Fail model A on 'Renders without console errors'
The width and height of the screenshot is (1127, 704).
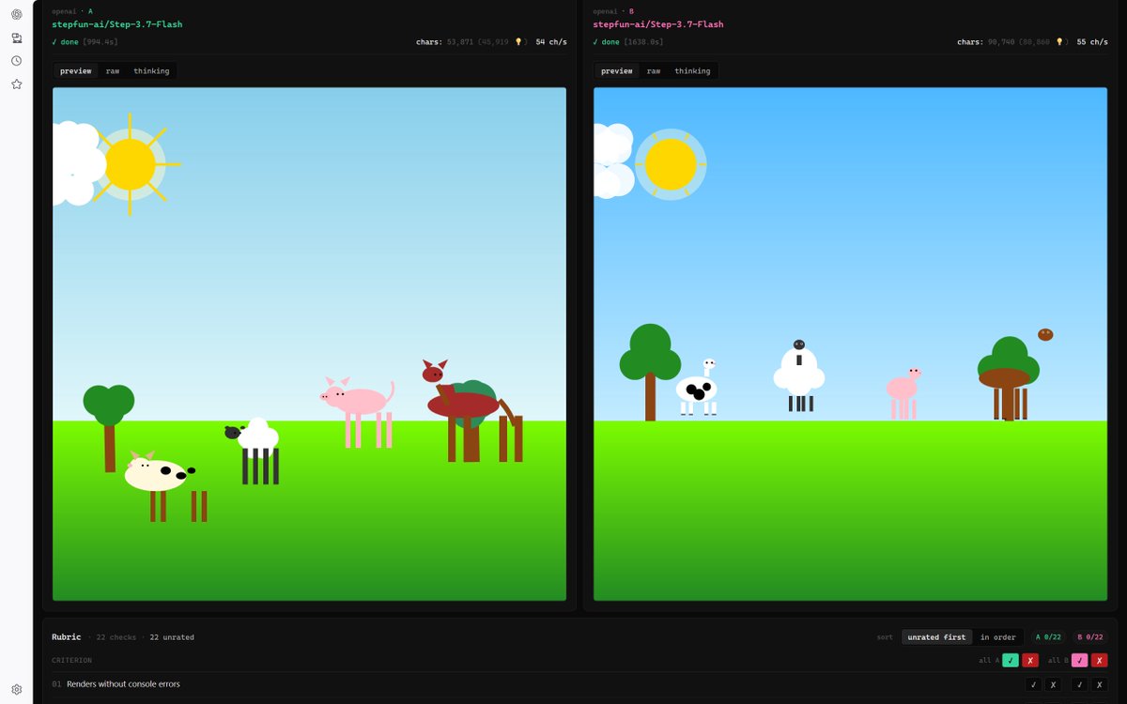[1053, 684]
